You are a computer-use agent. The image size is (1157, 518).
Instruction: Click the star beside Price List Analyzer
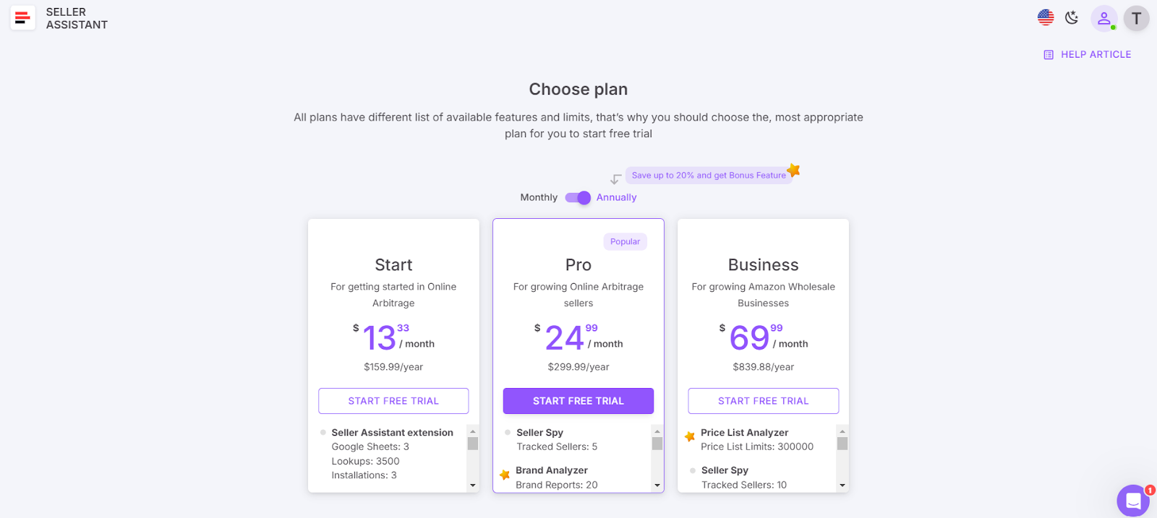point(690,436)
